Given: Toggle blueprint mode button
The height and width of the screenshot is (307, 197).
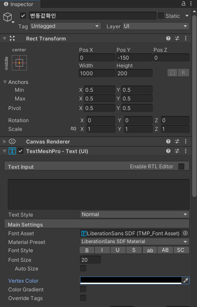Looking at the screenshot, I should point(173,73).
